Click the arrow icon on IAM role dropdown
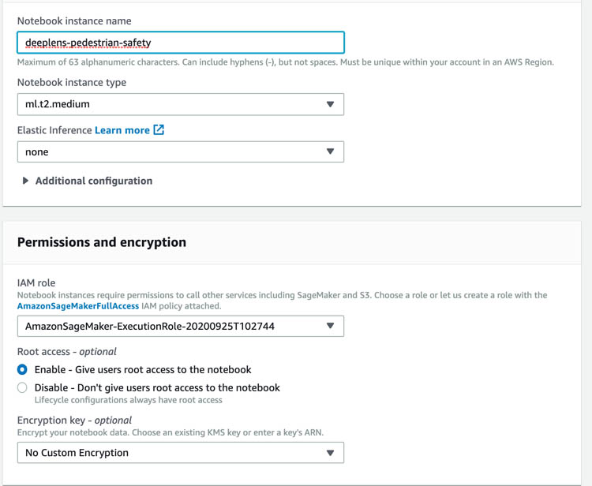 pyautogui.click(x=331, y=326)
